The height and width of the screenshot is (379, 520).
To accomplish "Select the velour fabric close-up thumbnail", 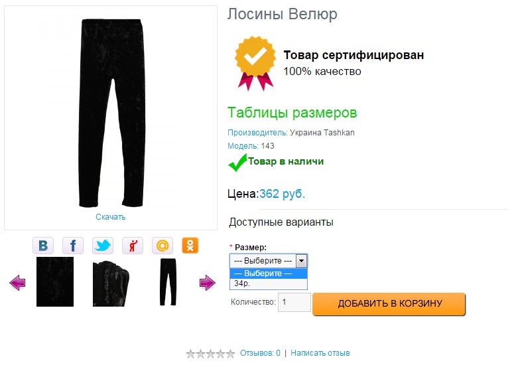I will click(55, 282).
